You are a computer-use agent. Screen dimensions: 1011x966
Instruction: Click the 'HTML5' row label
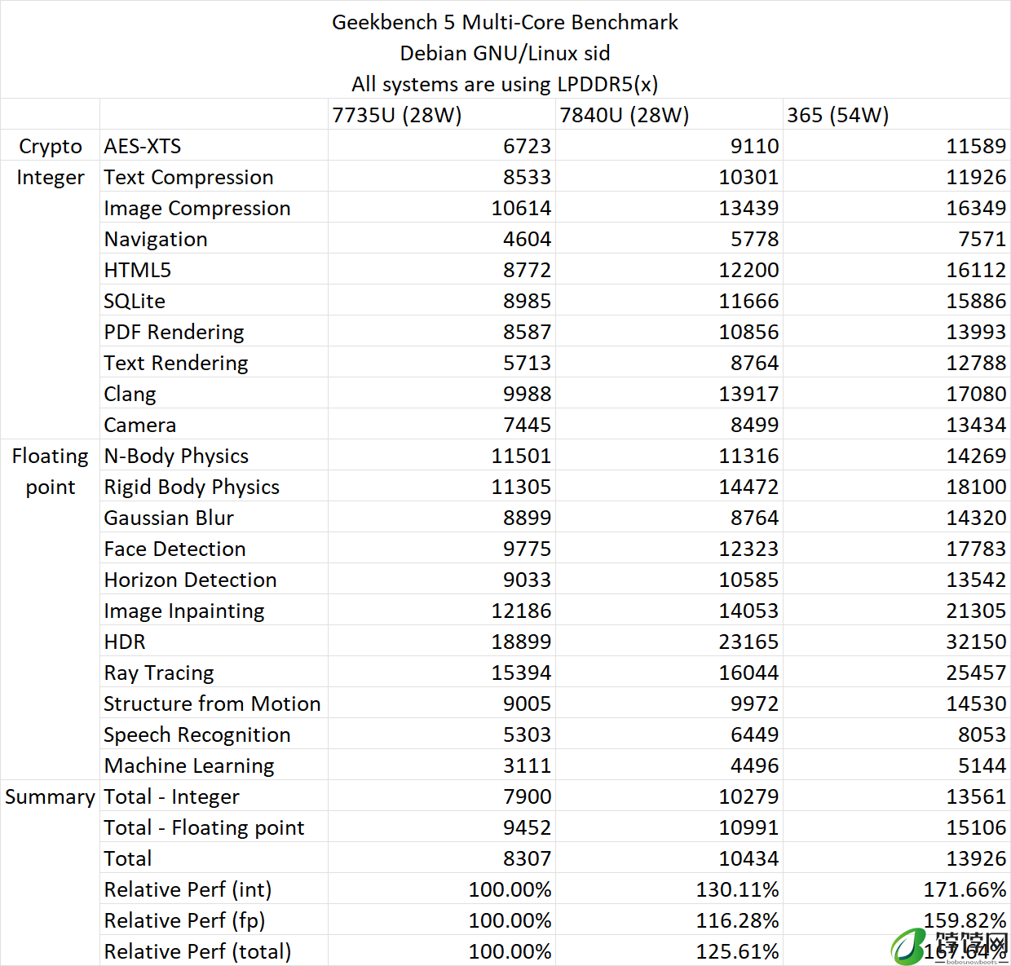point(138,270)
